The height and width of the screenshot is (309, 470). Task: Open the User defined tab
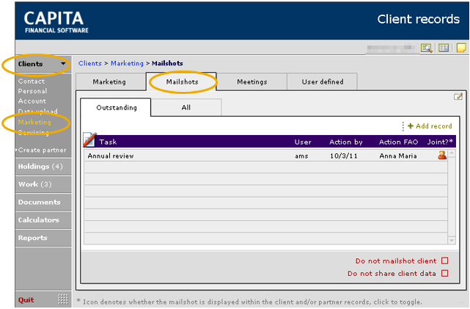323,81
